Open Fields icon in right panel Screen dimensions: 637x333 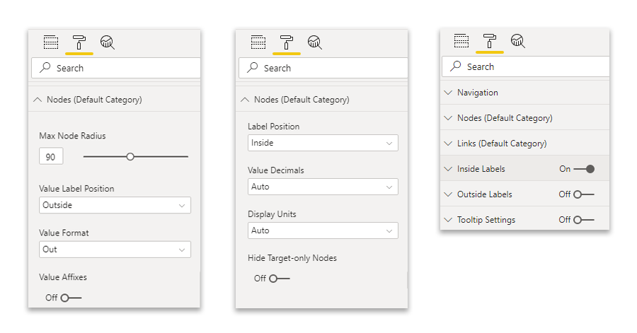click(x=461, y=41)
